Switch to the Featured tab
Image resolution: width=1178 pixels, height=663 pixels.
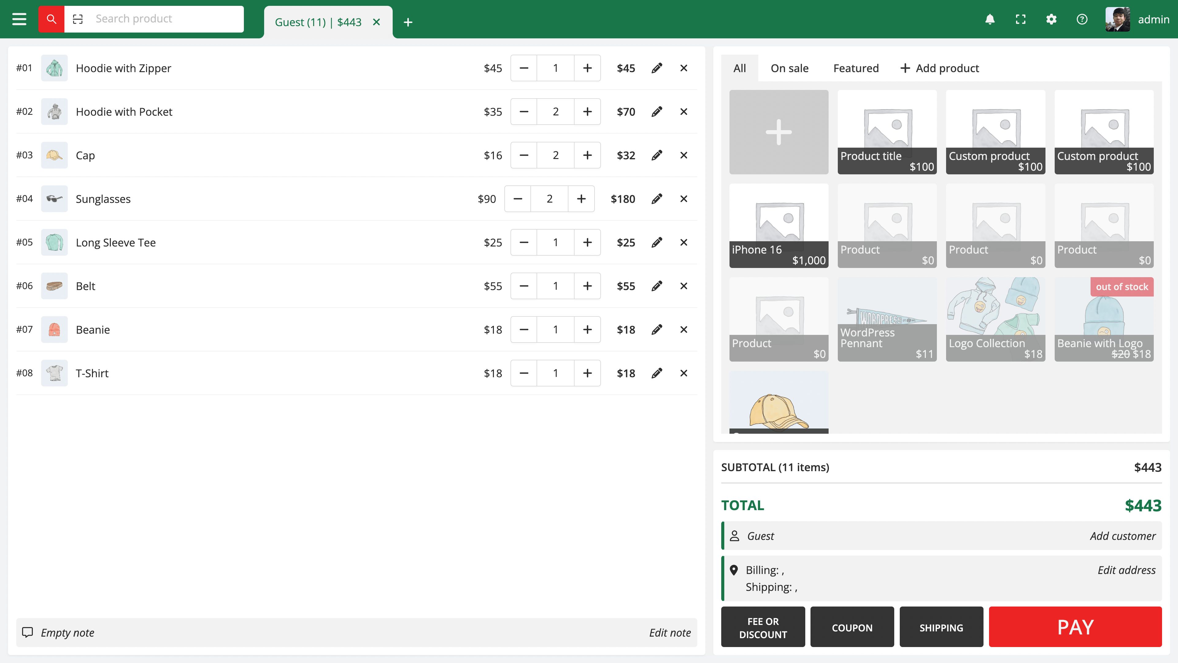pyautogui.click(x=856, y=68)
